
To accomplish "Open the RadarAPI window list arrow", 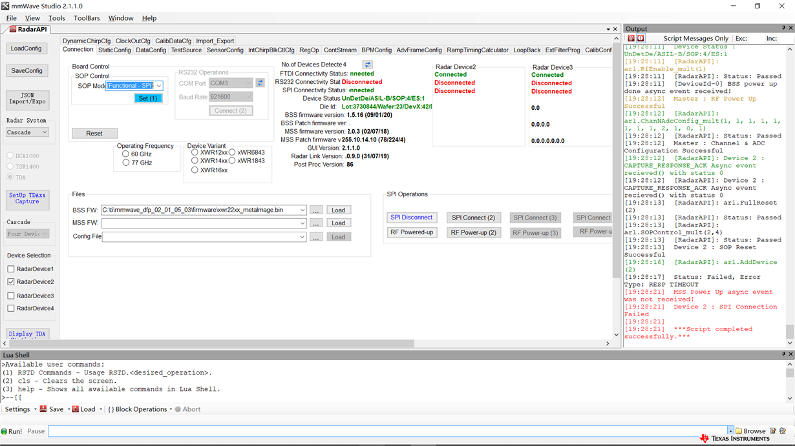I will 608,29.
